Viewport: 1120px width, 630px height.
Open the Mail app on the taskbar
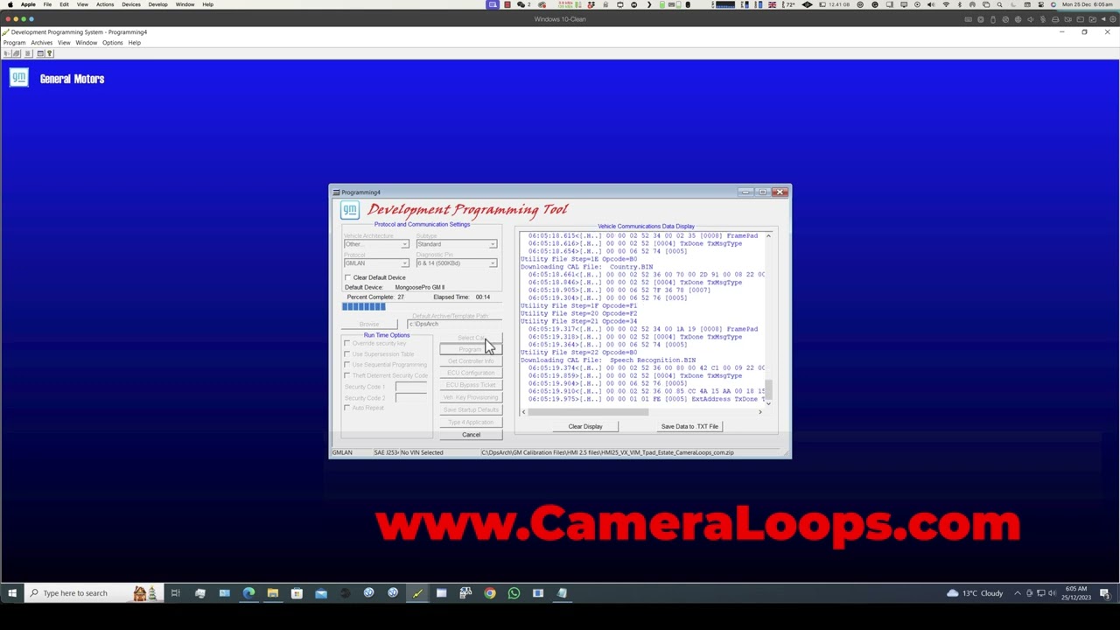coord(321,593)
